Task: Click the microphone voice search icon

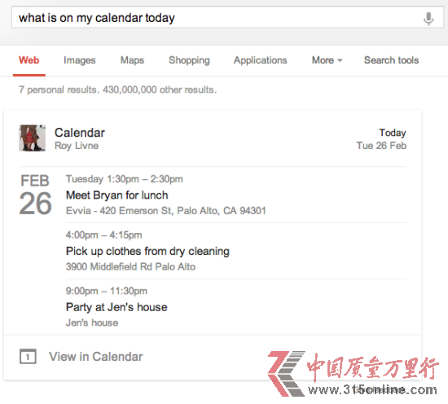Action: [x=428, y=18]
